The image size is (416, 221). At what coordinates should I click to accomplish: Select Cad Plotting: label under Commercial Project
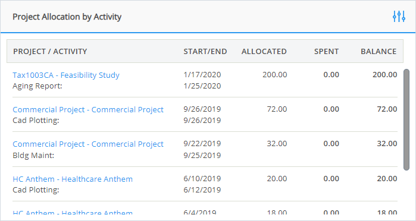click(36, 121)
